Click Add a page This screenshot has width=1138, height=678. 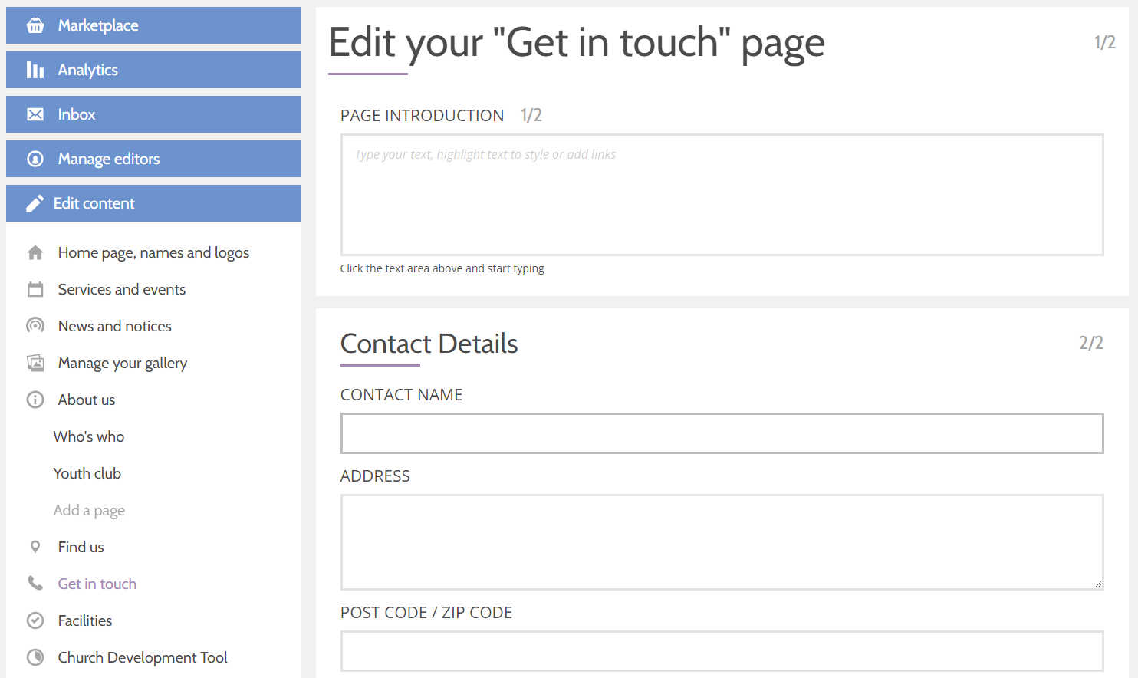(x=89, y=510)
